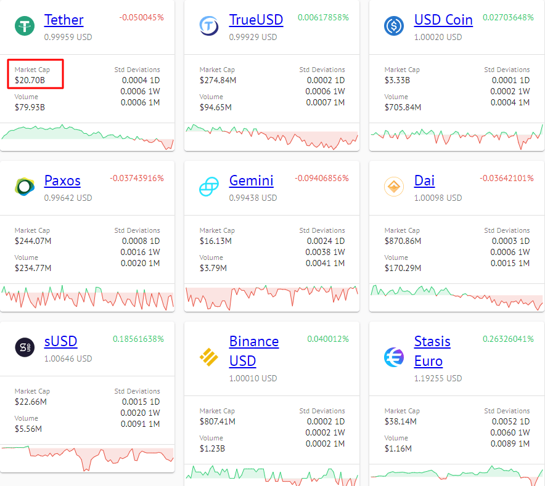Click the Dai coin logo icon

[394, 187]
